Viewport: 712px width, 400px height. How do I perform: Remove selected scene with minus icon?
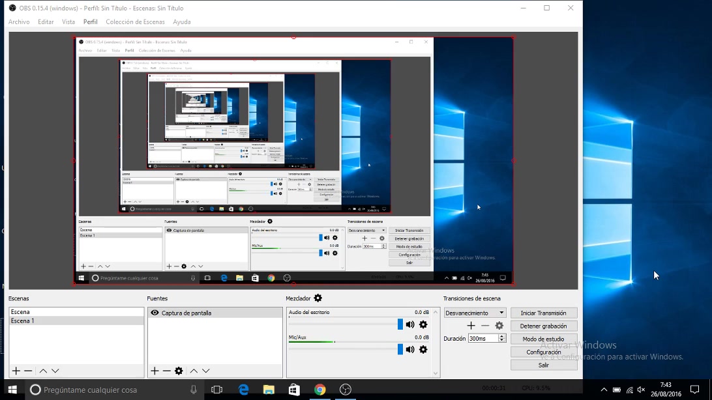(28, 371)
